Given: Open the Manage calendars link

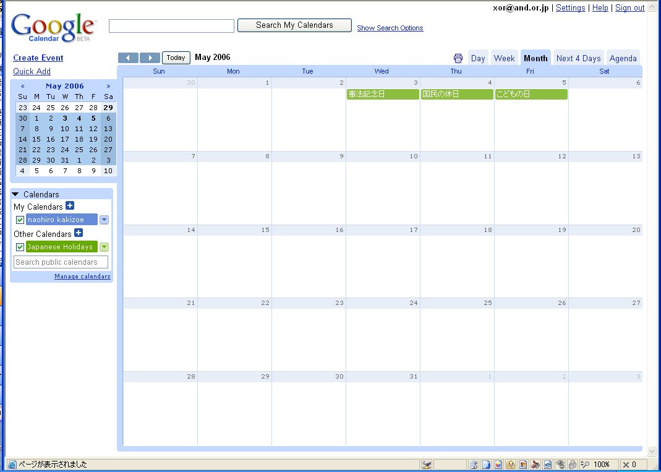Looking at the screenshot, I should 83,277.
